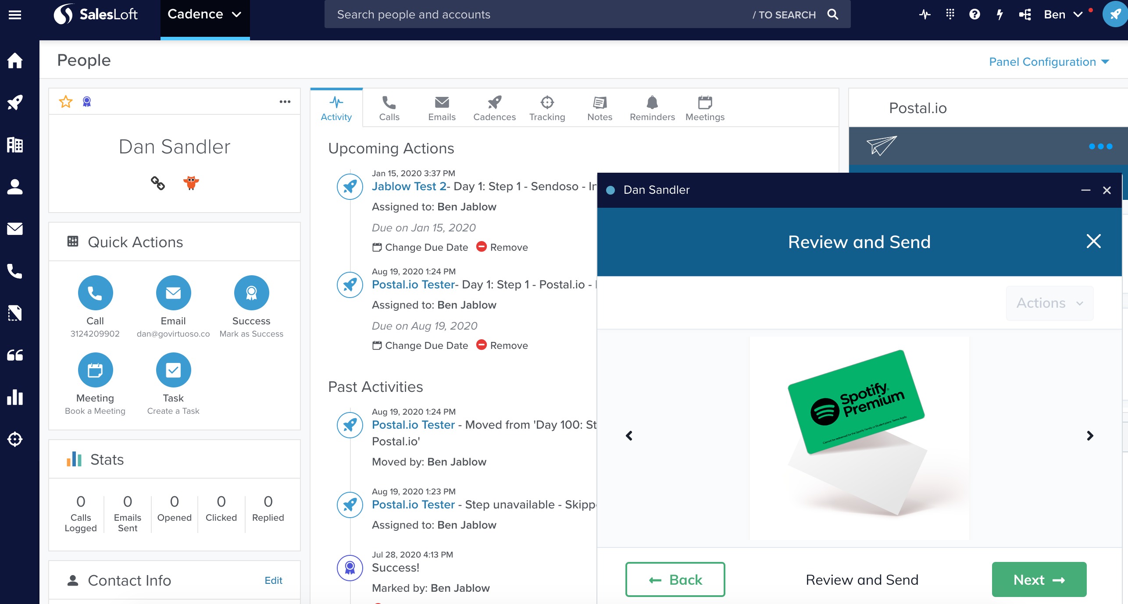Mark as Success using the ribbon icon

[x=251, y=293]
